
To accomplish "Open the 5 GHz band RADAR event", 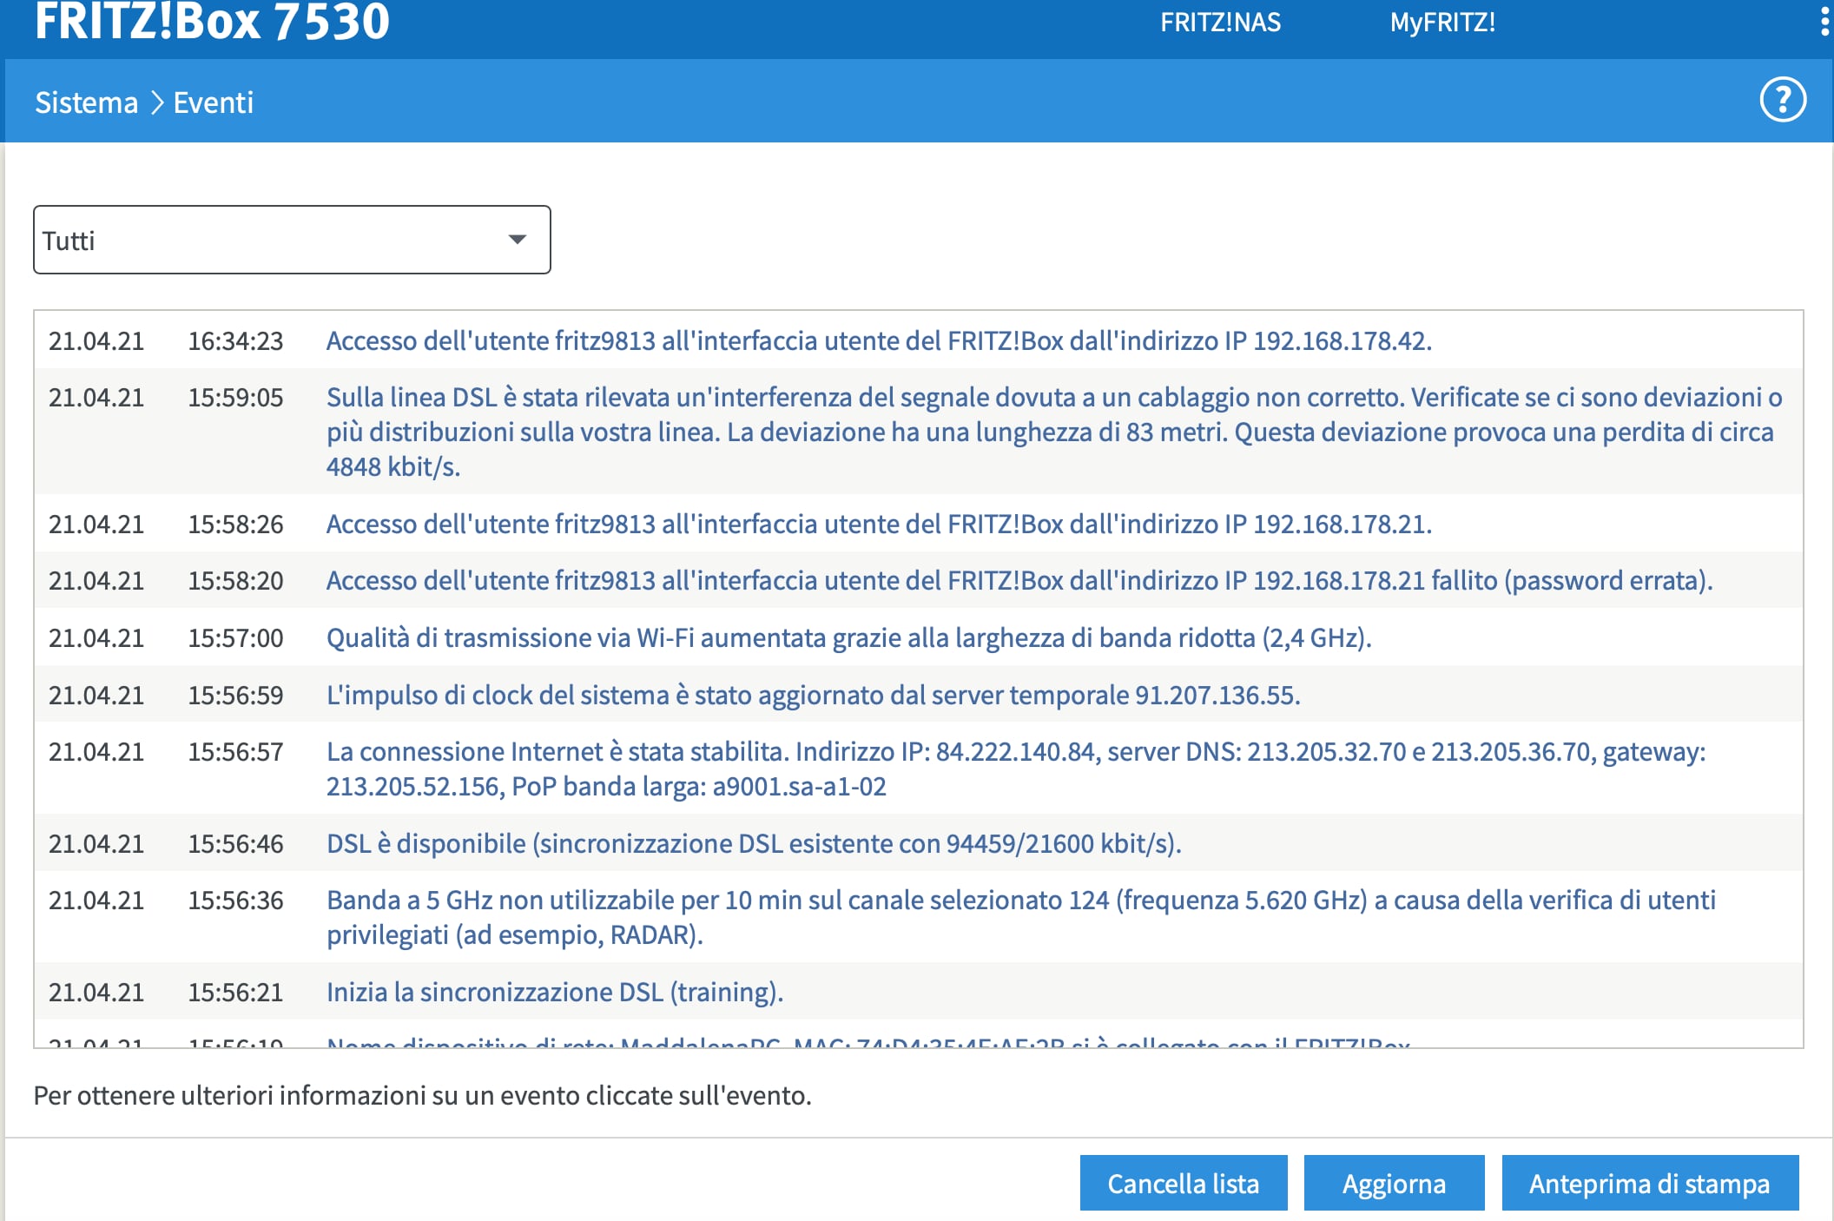I will pos(1021,917).
